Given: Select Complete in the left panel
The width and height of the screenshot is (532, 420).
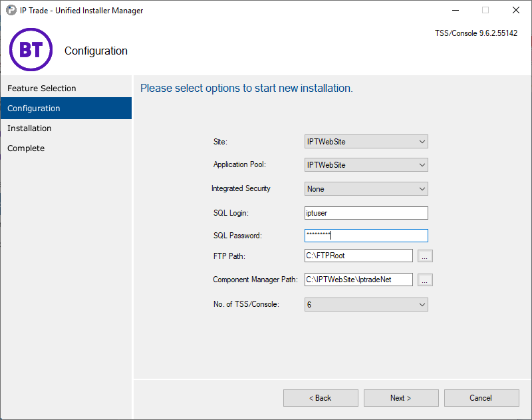Looking at the screenshot, I should pos(26,148).
